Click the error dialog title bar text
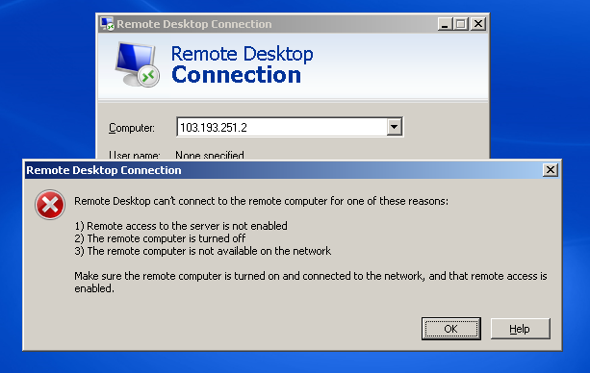 (x=104, y=170)
